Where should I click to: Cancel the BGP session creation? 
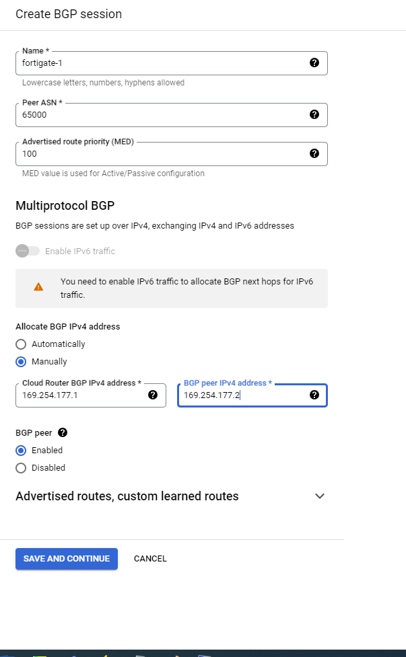point(150,559)
